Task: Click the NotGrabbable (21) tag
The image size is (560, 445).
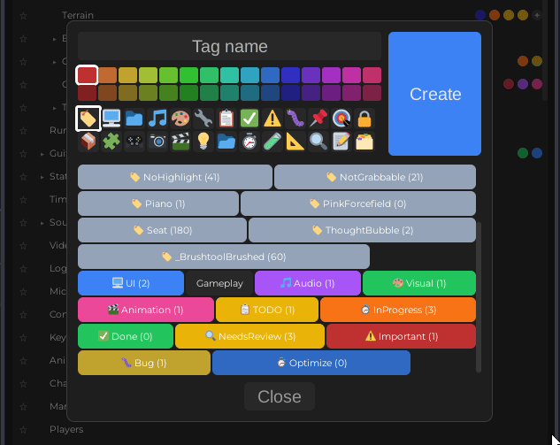Action: [375, 177]
